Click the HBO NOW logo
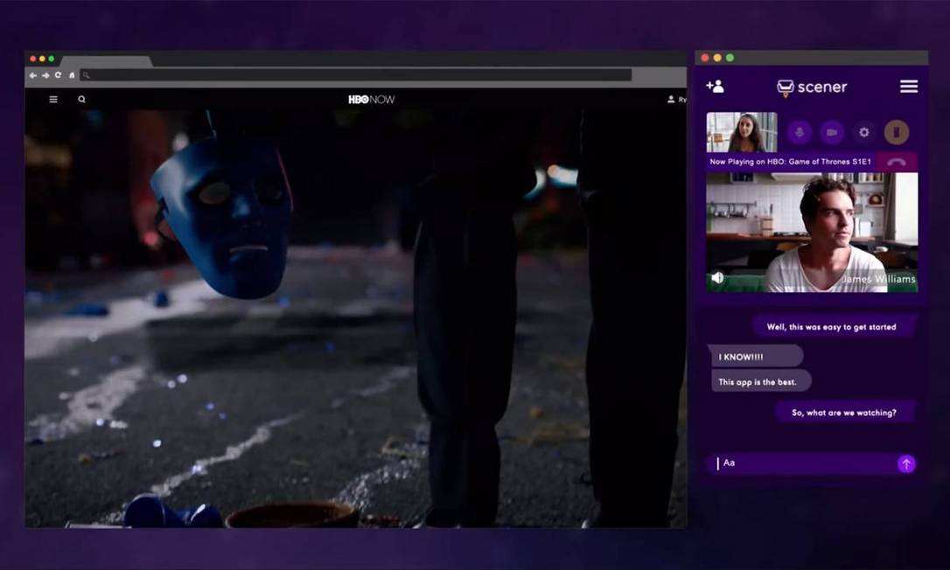This screenshot has height=570, width=950. pyautogui.click(x=372, y=100)
